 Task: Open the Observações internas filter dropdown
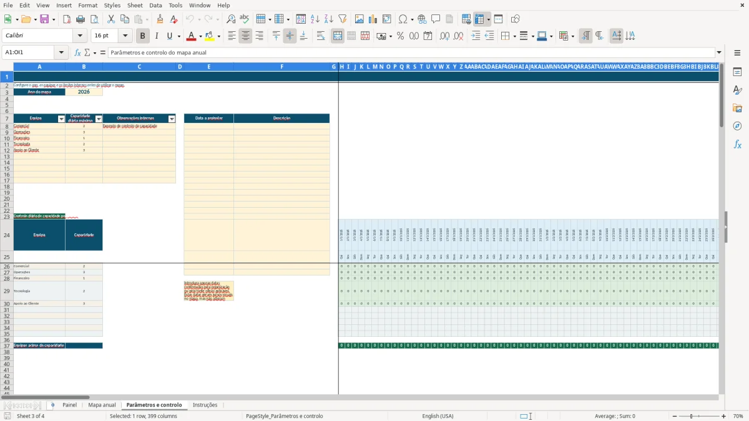point(172,119)
